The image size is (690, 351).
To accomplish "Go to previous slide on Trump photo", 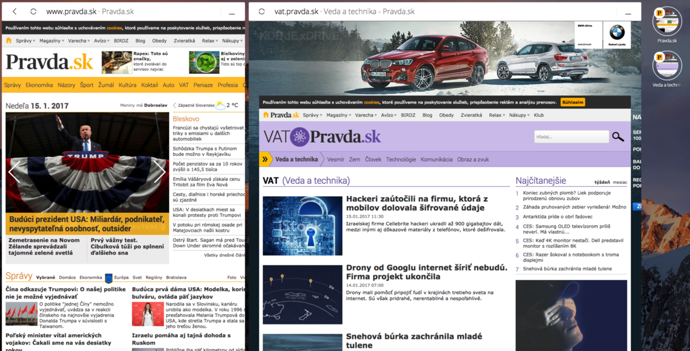I will click(14, 171).
